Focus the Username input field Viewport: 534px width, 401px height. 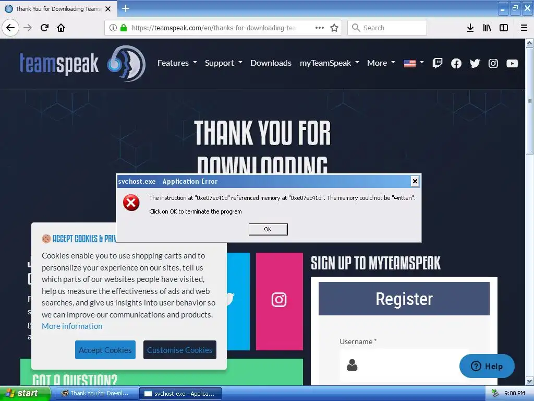(x=404, y=365)
